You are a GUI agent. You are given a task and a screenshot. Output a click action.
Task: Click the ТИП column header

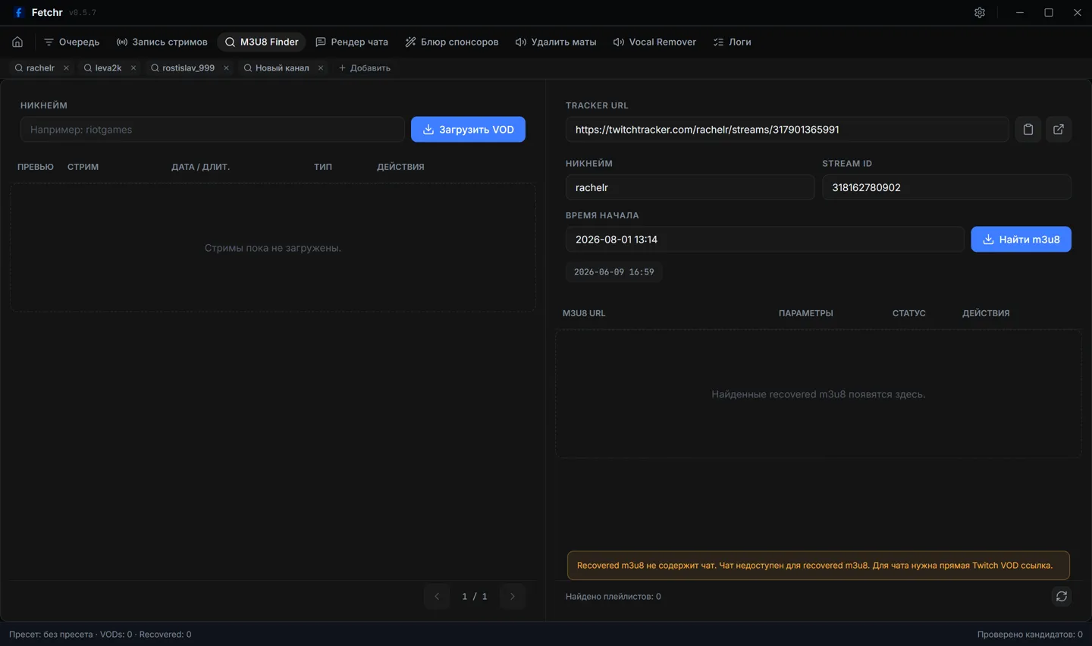tap(323, 167)
